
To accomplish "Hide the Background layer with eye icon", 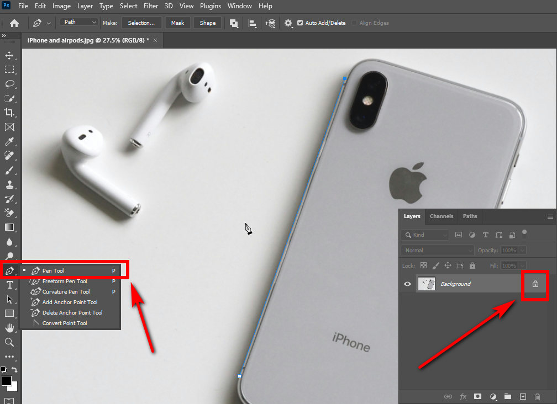I will tap(408, 284).
